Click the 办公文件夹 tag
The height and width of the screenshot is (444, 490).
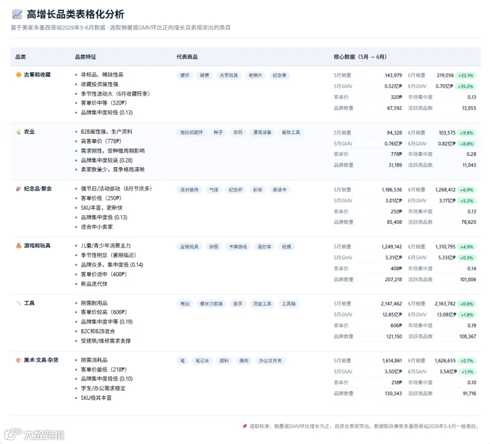pyautogui.click(x=270, y=361)
